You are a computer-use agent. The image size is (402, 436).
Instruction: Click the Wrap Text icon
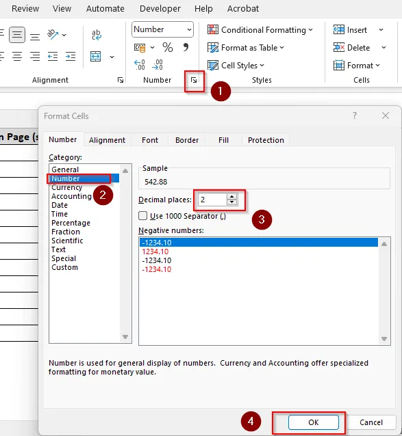pyautogui.click(x=97, y=35)
